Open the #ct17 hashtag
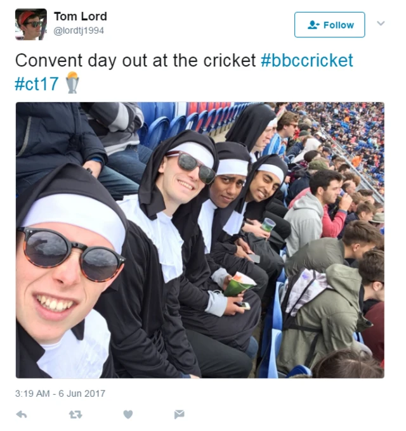Screen dimensions: 406x431 [37, 84]
